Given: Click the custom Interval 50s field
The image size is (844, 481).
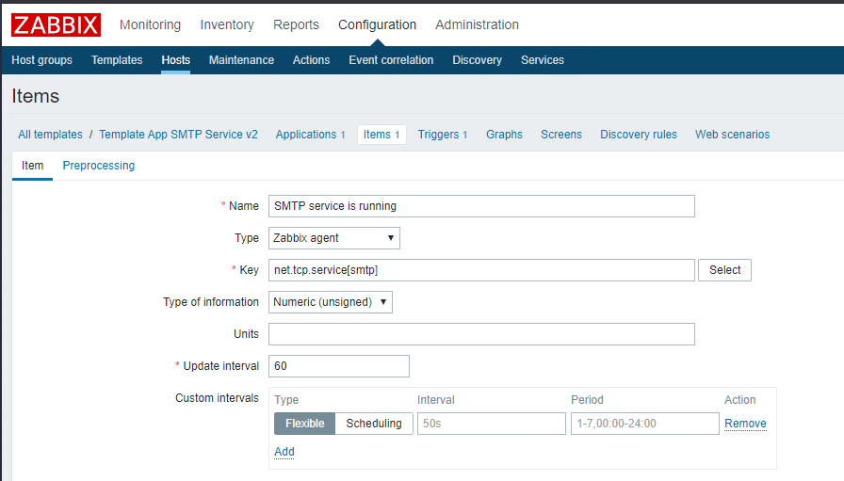Looking at the screenshot, I should 492,424.
